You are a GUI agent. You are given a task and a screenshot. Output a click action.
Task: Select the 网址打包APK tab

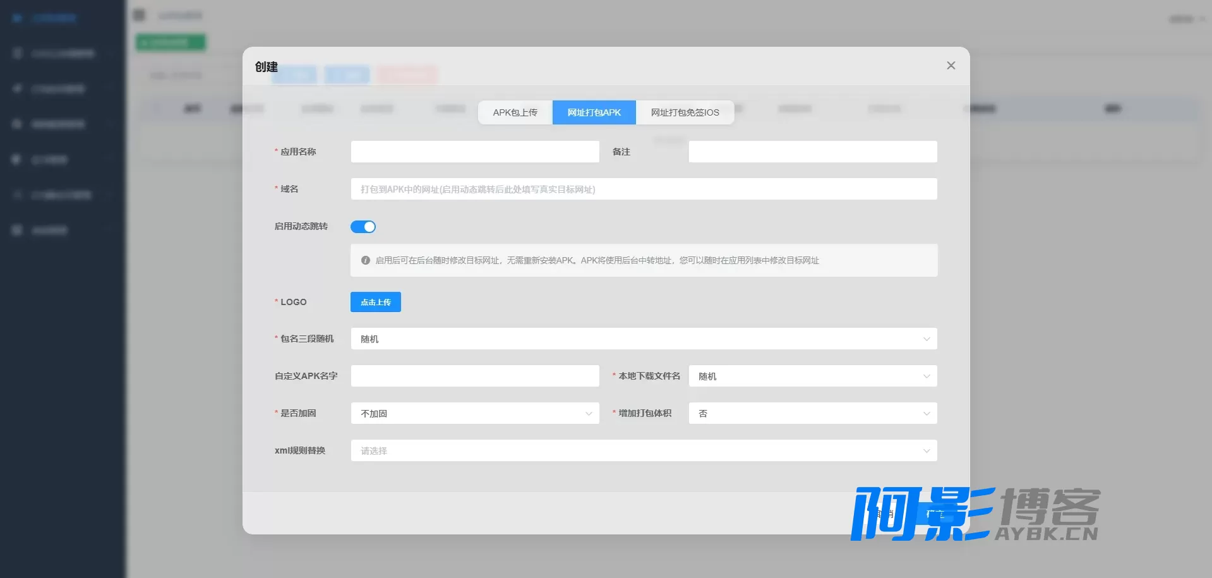[x=594, y=112]
